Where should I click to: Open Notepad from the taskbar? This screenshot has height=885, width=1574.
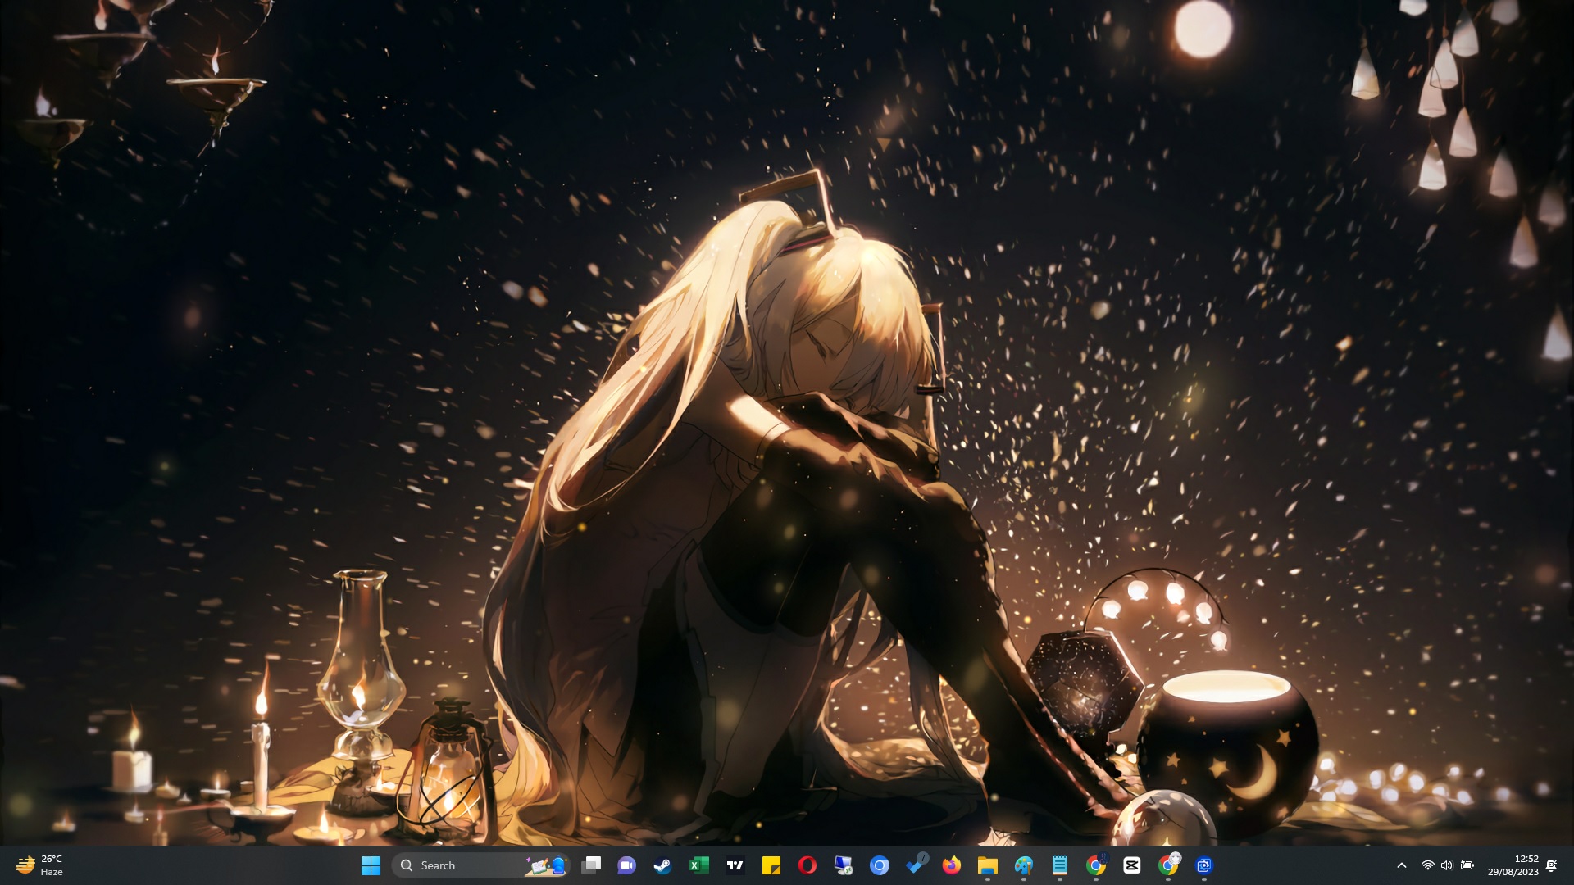tap(1059, 865)
